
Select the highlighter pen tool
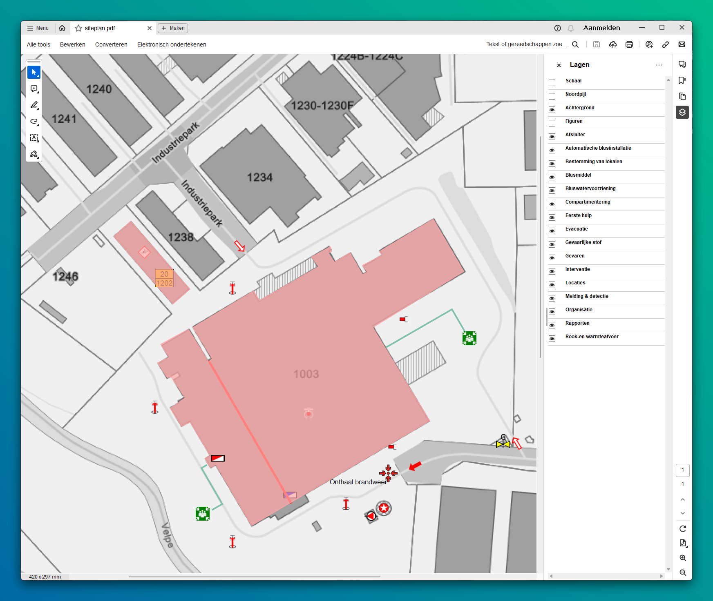click(34, 105)
